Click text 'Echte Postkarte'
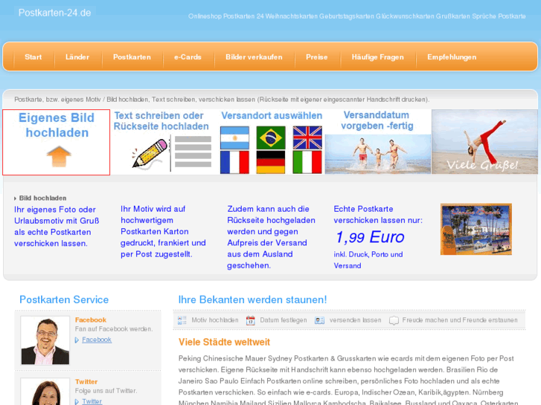The width and height of the screenshot is (541, 405). pos(363,209)
